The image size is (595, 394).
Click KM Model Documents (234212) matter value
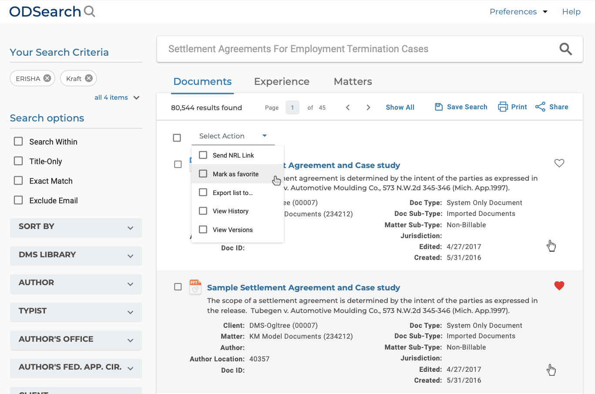(301, 337)
